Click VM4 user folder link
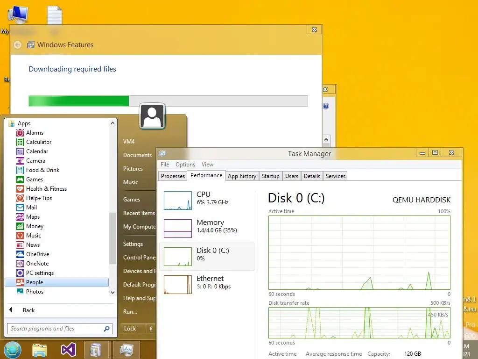Viewport: 478px width, 359px height. click(129, 142)
